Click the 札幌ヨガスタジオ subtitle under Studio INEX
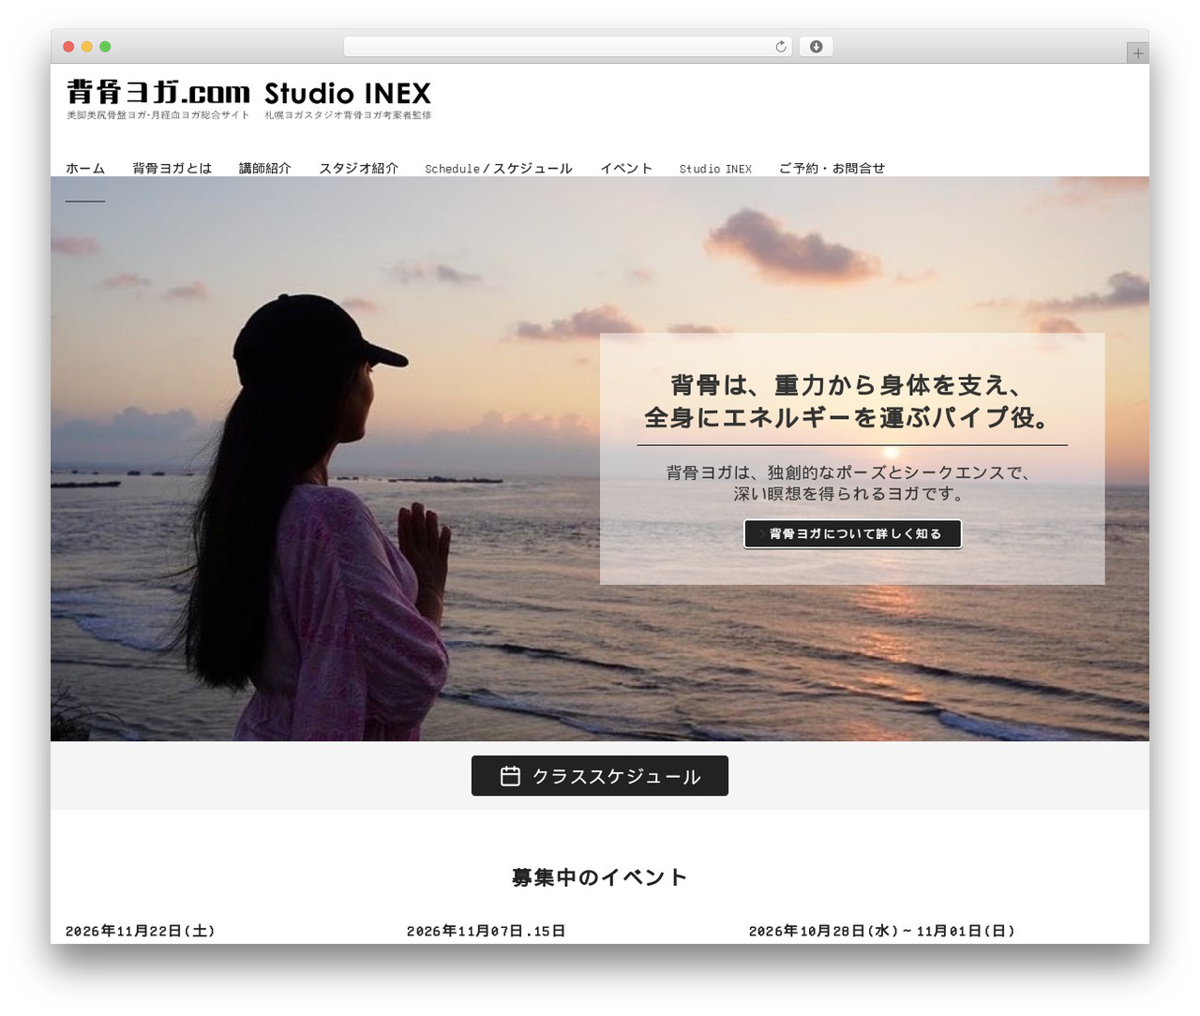Viewport: 1200px width, 1016px height. coord(348,115)
